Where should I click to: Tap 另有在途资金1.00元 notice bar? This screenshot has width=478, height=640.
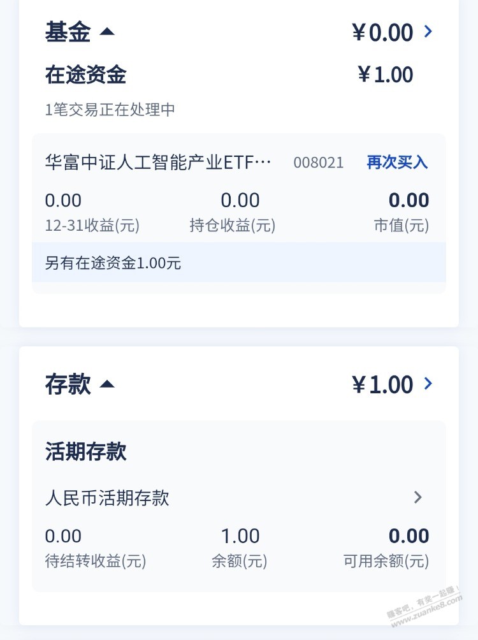pyautogui.click(x=238, y=262)
